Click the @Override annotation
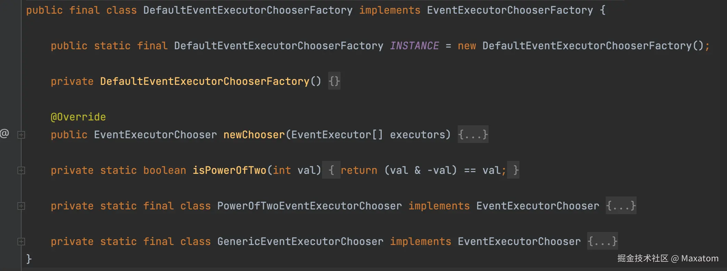This screenshot has width=727, height=271. point(78,117)
